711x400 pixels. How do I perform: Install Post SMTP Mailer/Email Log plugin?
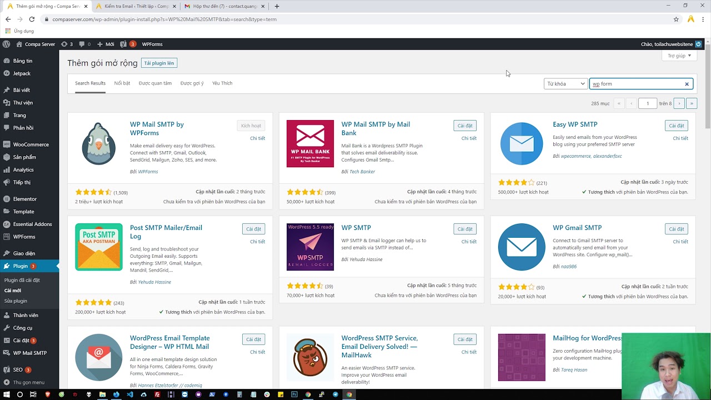tap(253, 229)
